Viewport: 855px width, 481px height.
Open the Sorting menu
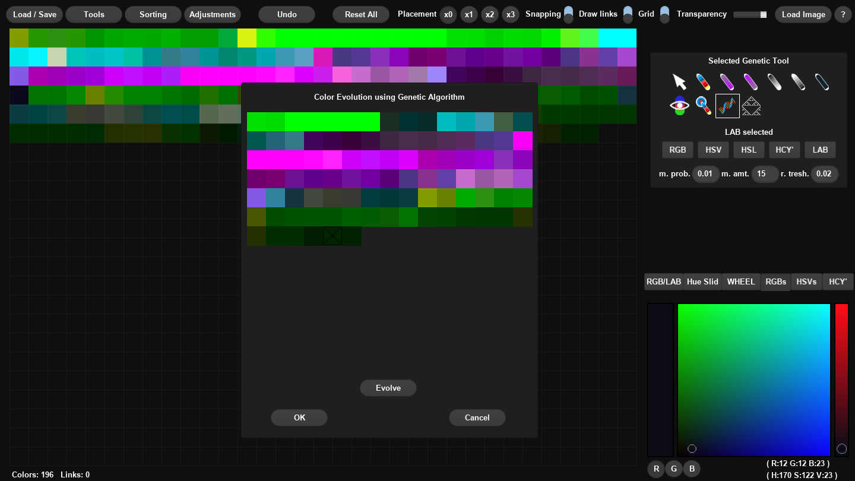click(153, 14)
